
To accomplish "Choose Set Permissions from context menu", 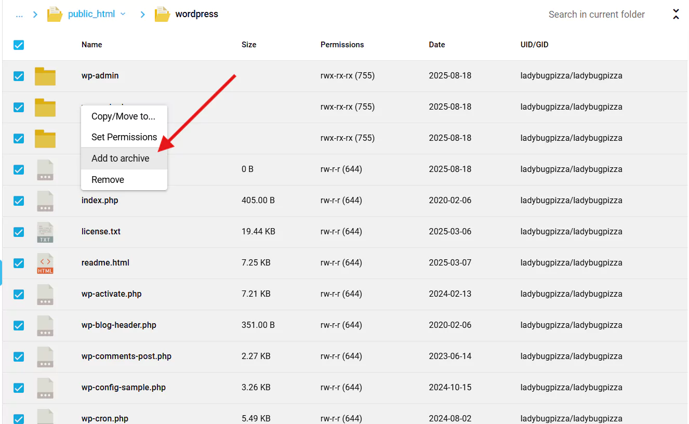I will (x=124, y=137).
